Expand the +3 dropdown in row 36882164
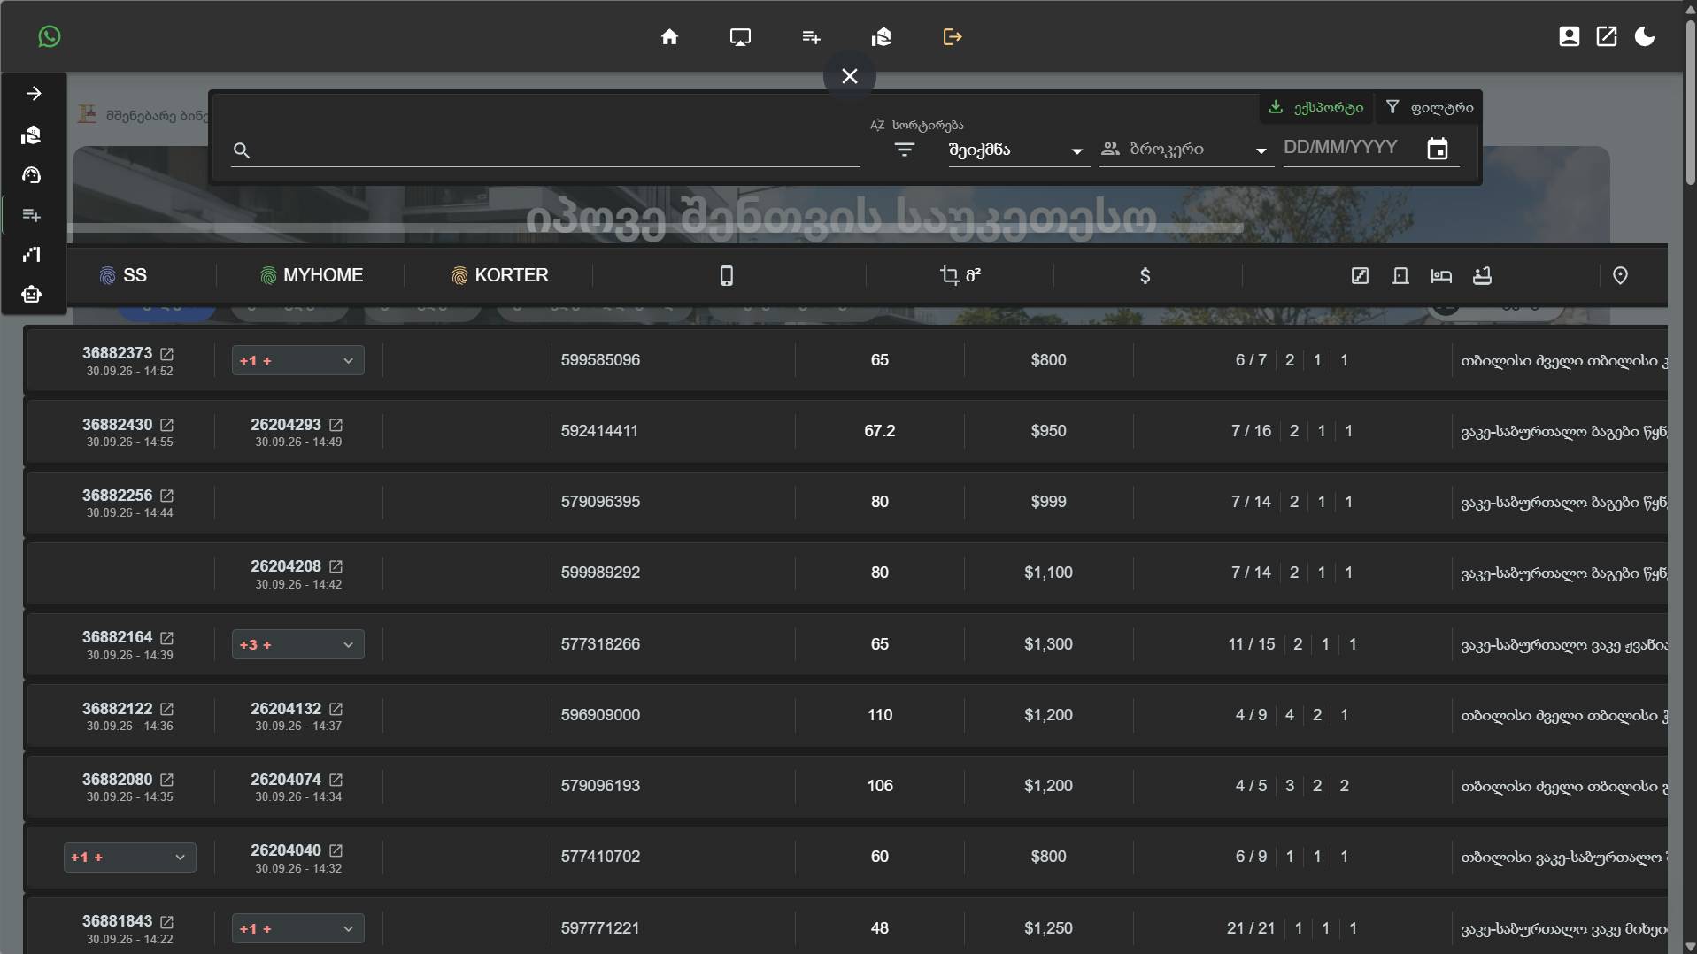This screenshot has width=1697, height=954. pos(297,644)
